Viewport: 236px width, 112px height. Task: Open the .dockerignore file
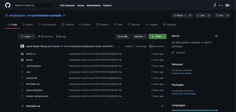(x=34, y=66)
